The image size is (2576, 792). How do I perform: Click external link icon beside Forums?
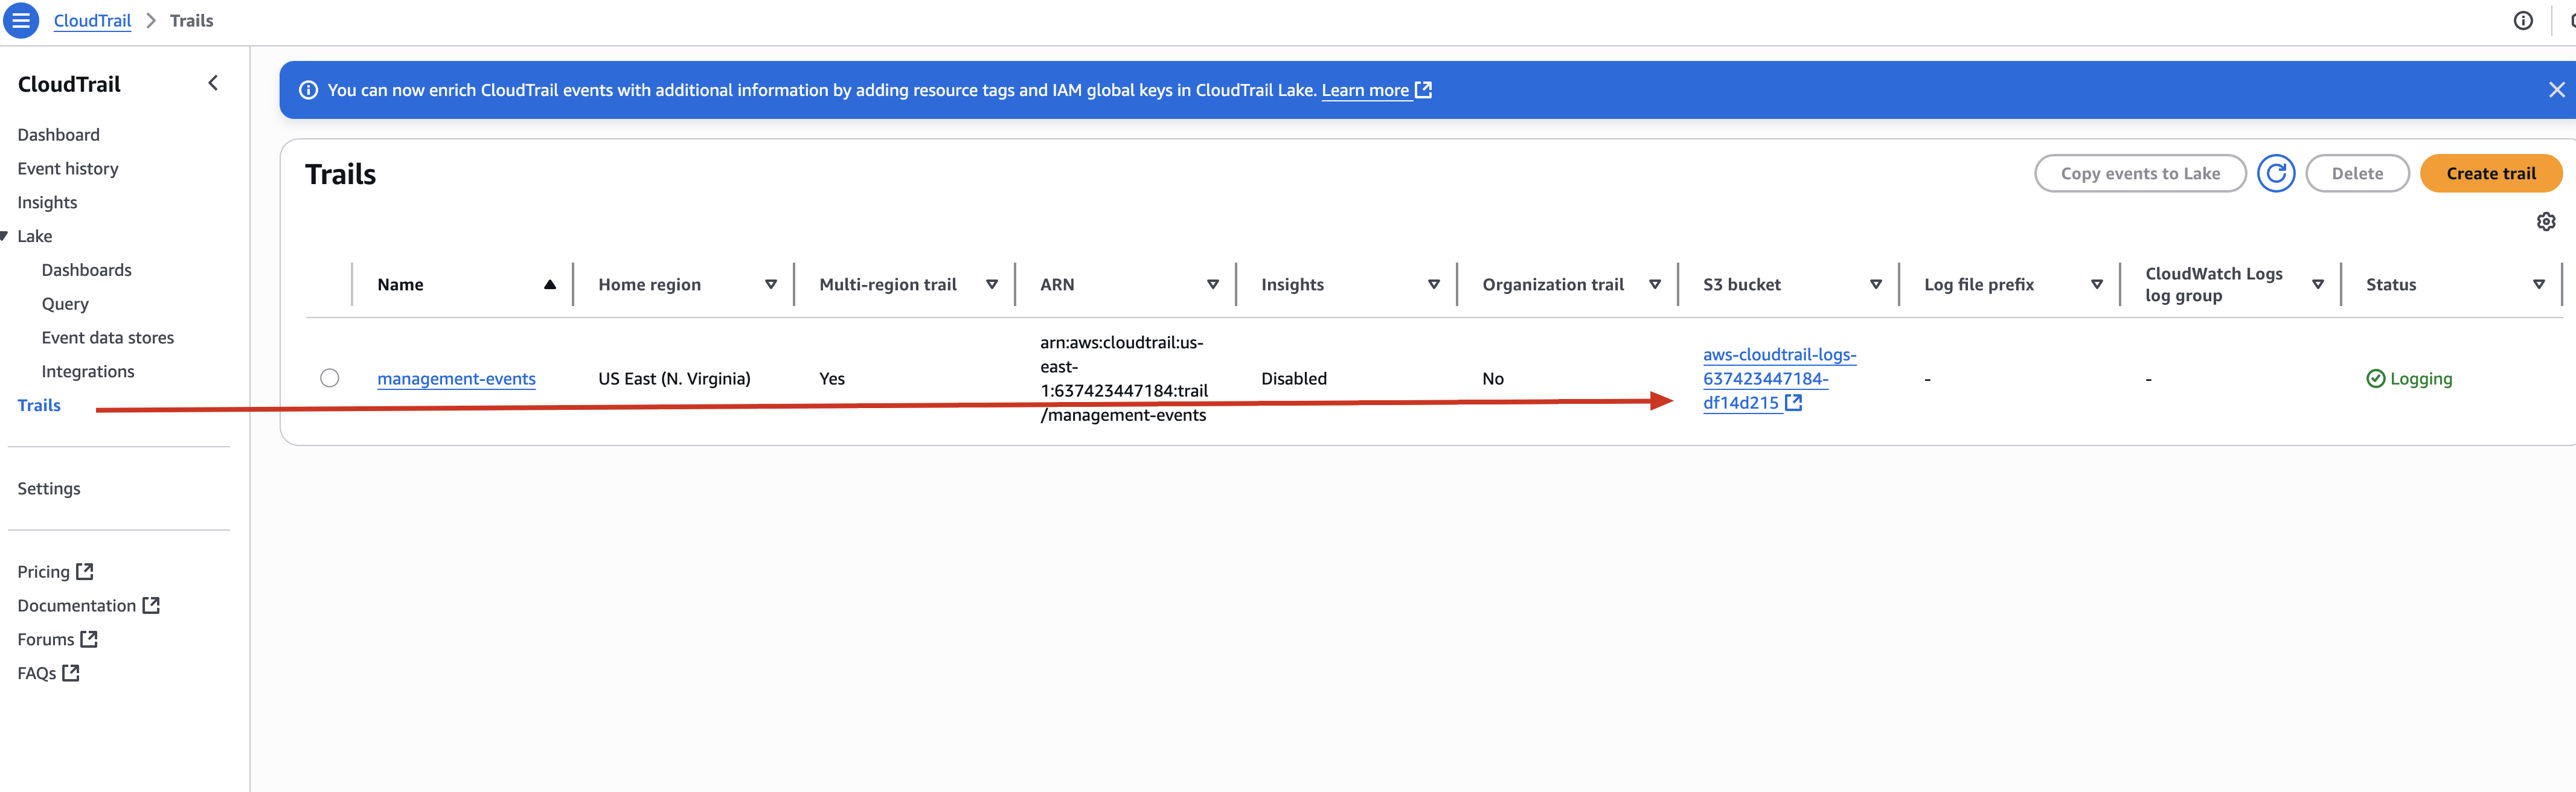pos(89,638)
